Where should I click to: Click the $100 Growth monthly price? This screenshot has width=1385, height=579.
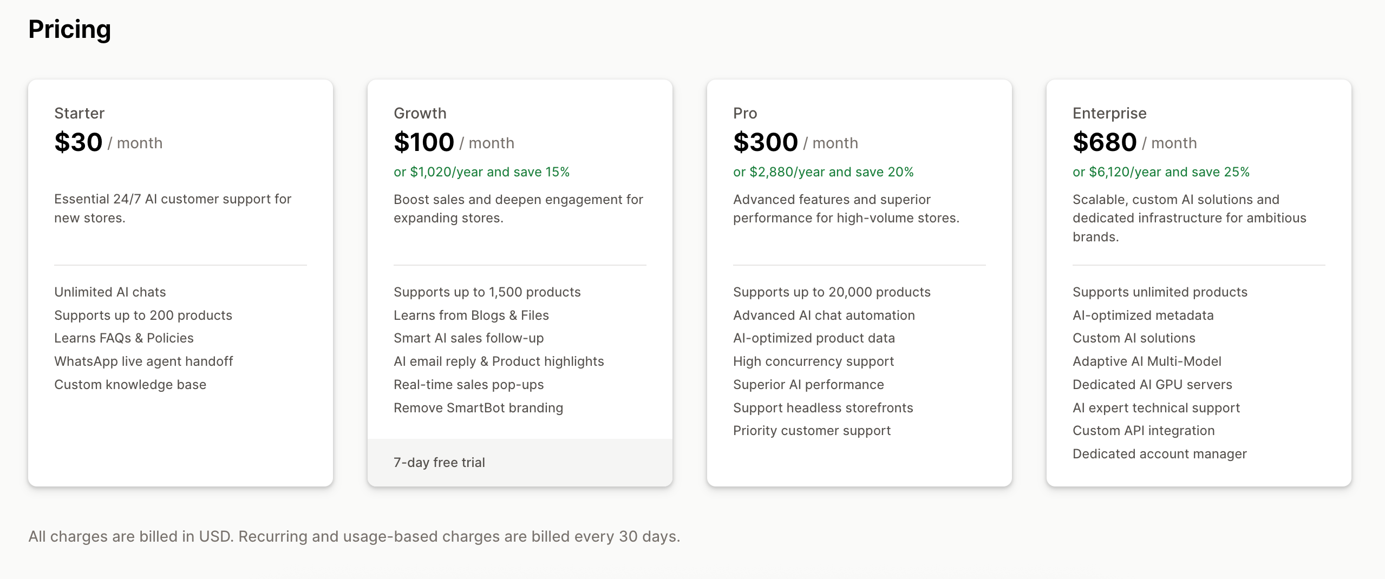tap(424, 142)
